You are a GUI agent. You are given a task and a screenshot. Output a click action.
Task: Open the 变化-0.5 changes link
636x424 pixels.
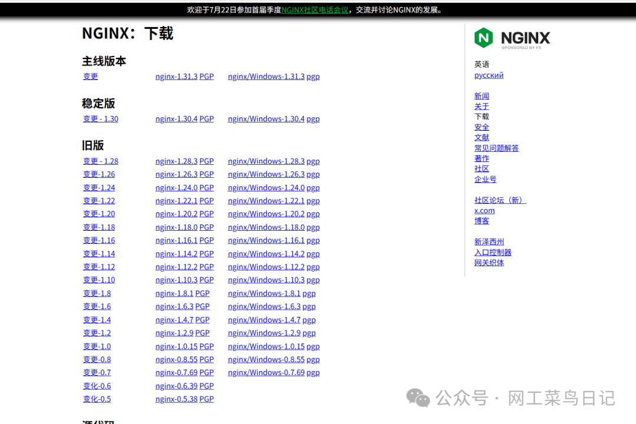(97, 399)
